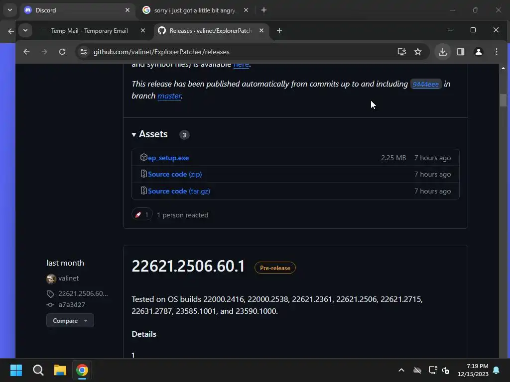Click the 'last month' date text

(65, 263)
